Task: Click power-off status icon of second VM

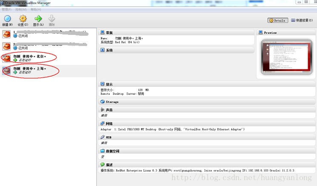Action: 15,48
